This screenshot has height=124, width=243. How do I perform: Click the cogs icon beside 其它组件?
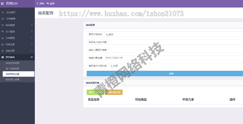pyautogui.click(x=2, y=57)
